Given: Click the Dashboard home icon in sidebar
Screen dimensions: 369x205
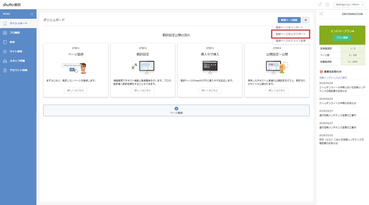Looking at the screenshot, I should coord(5,23).
